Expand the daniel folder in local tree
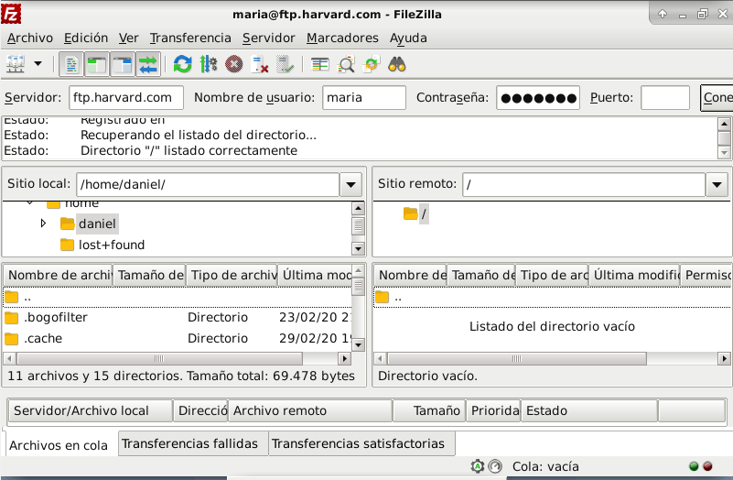 coord(43,224)
